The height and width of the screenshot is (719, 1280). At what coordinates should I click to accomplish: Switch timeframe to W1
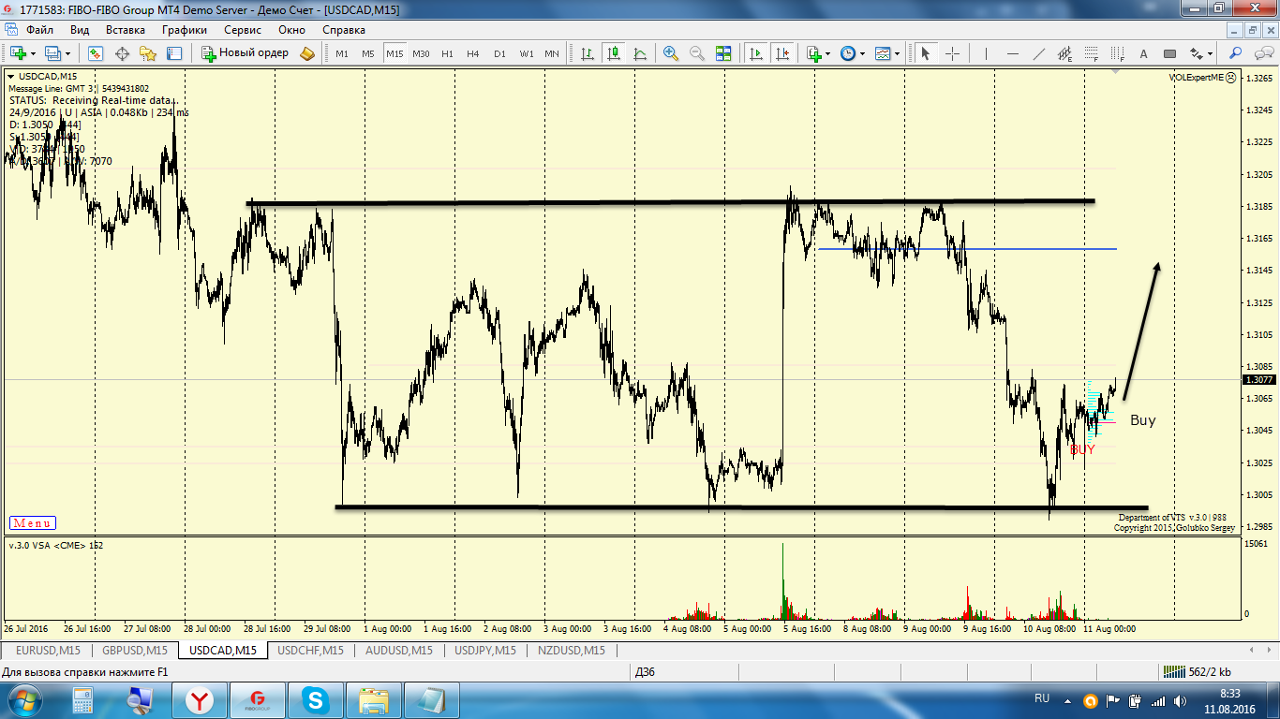coord(527,53)
